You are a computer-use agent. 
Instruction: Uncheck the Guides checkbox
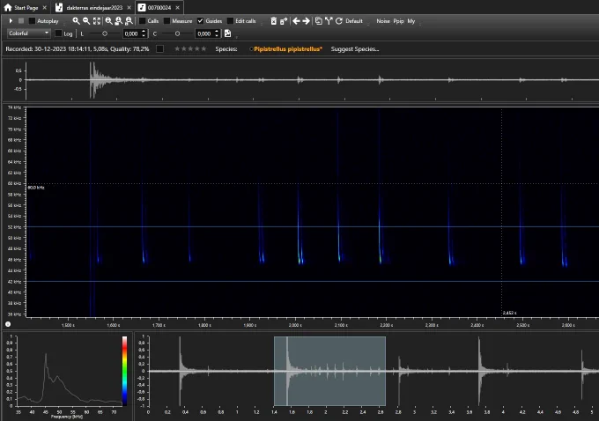[200, 20]
